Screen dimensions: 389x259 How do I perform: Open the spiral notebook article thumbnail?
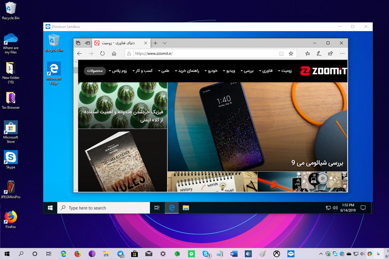tap(212, 182)
